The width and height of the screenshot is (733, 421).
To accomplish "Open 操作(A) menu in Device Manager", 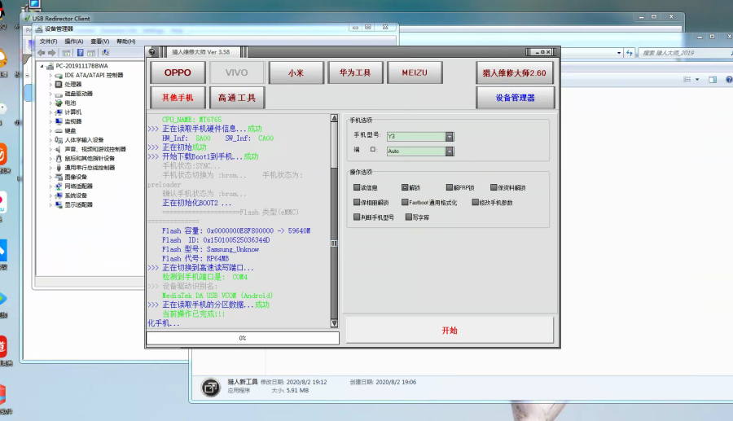I will pyautogui.click(x=74, y=42).
